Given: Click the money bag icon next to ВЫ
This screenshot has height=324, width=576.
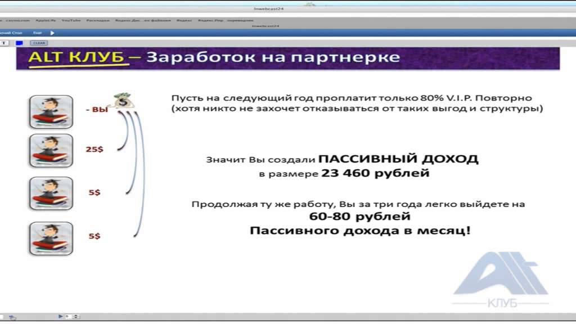Looking at the screenshot, I should 123,101.
